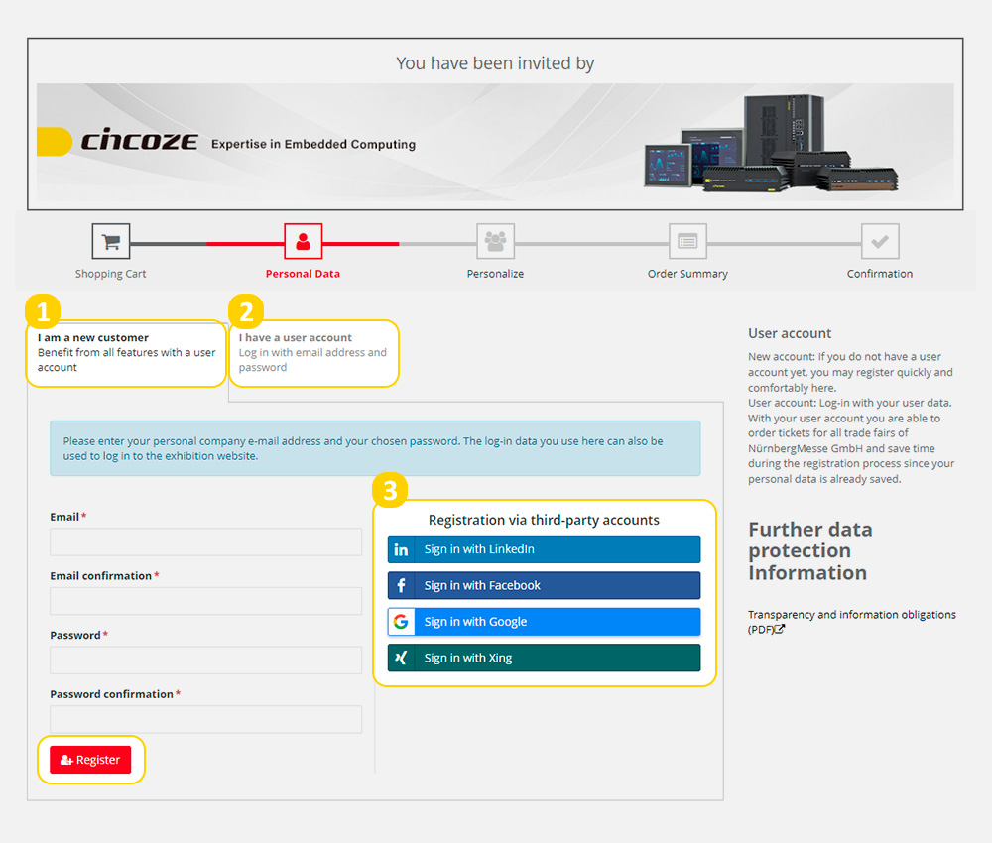Sign in with Facebook
Viewport: 992px width, 843px height.
(x=544, y=585)
